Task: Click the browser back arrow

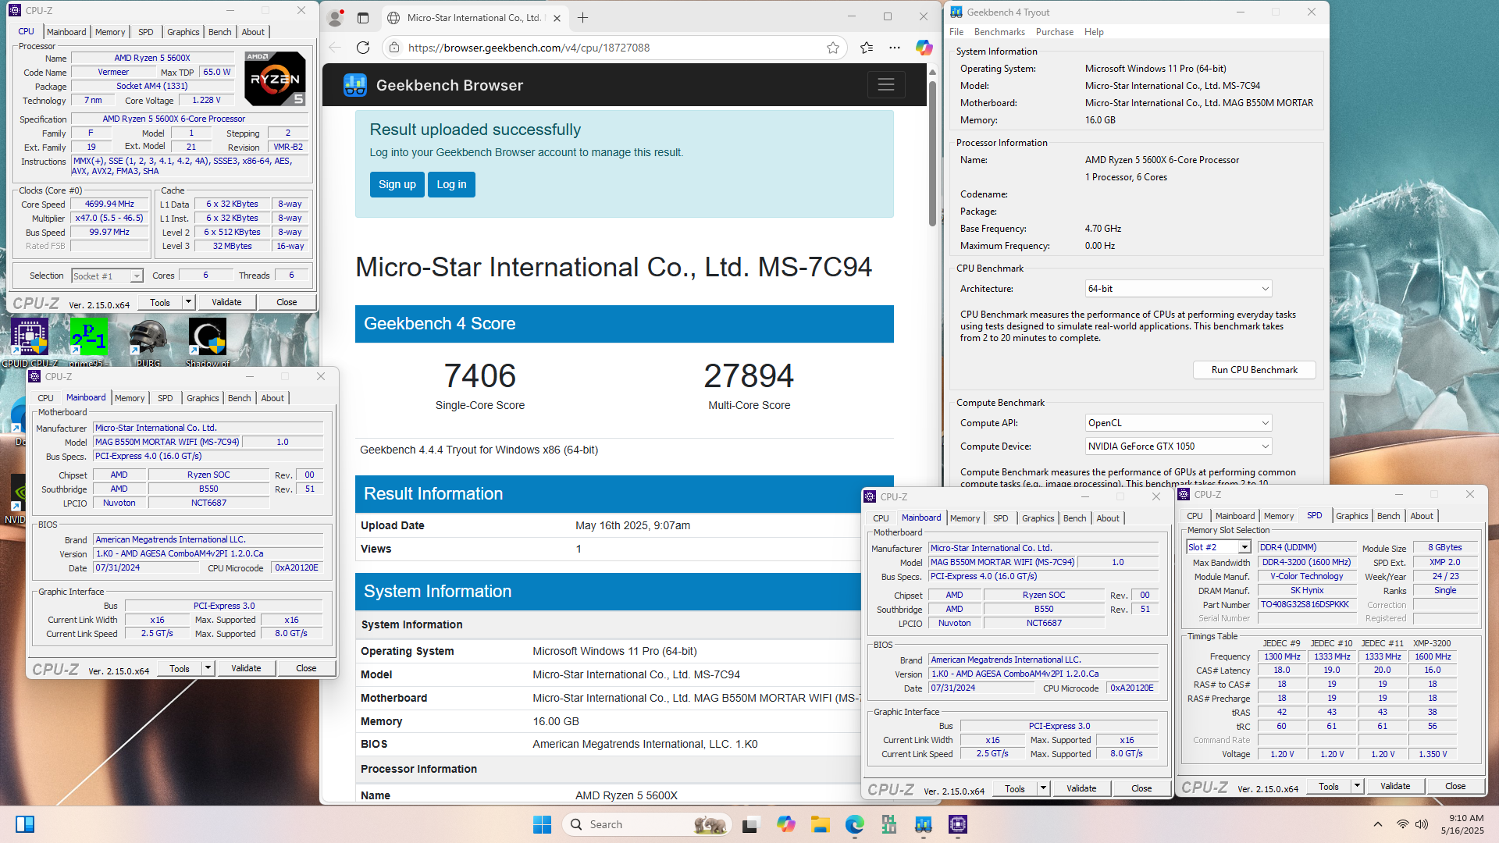Action: click(335, 48)
